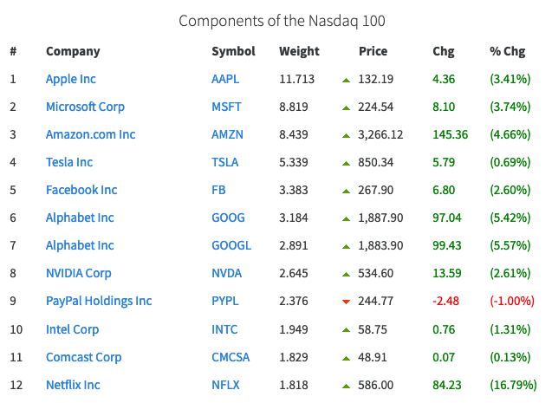Click the up arrow next to Netflix price
This screenshot has height=403, width=552.
347,385
